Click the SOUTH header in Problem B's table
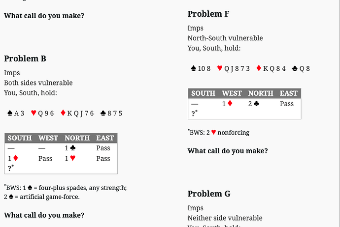340x227 pixels. point(20,138)
